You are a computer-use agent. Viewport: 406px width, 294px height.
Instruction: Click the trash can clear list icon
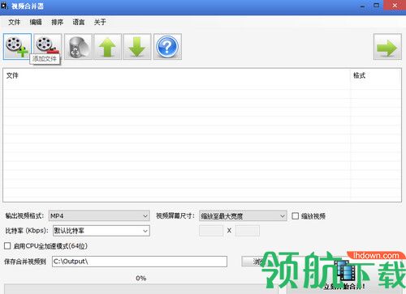tap(78, 46)
